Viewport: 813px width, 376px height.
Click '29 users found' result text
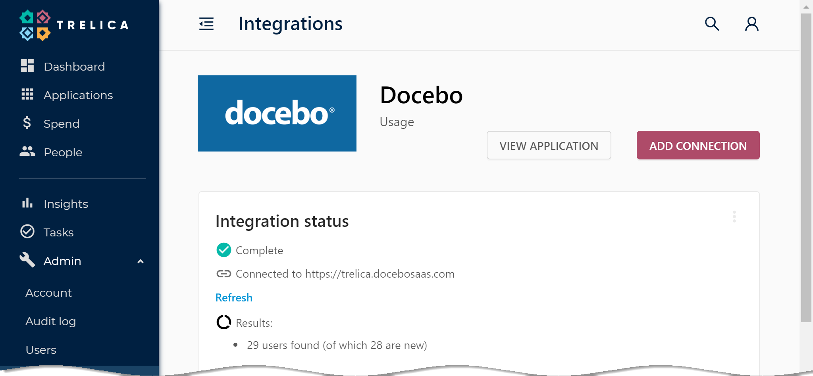click(x=337, y=345)
